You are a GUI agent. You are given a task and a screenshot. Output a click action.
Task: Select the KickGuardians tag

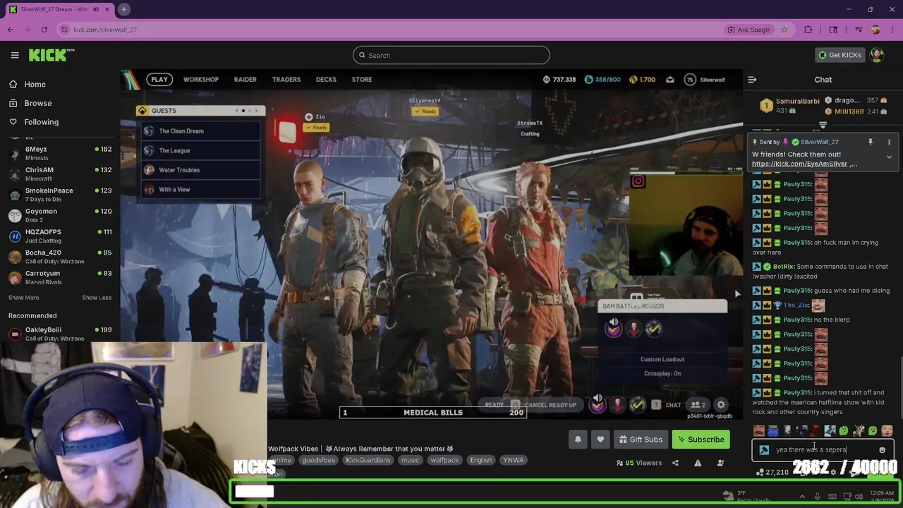(368, 460)
